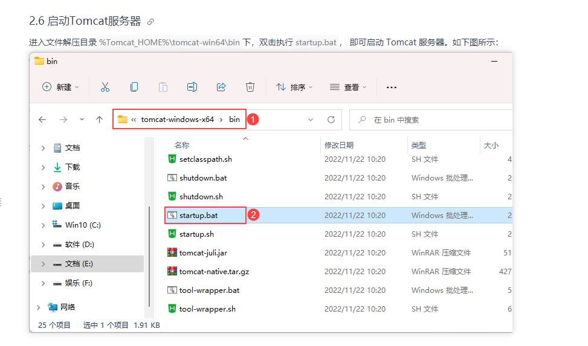
Task: Sort by 大小 column header
Action: pos(491,145)
